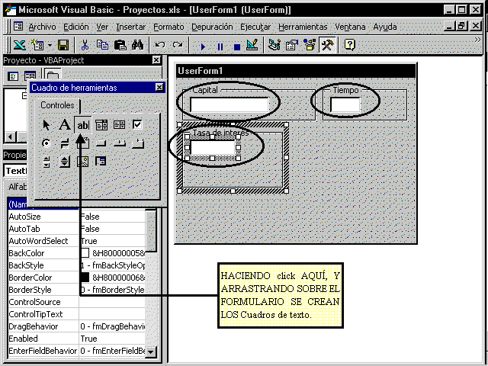
Task: Close the Proyecto - VBAProject panel
Action: (156, 60)
